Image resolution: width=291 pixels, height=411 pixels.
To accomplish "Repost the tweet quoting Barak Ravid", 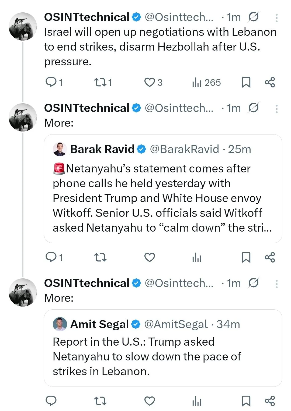I will point(101,257).
